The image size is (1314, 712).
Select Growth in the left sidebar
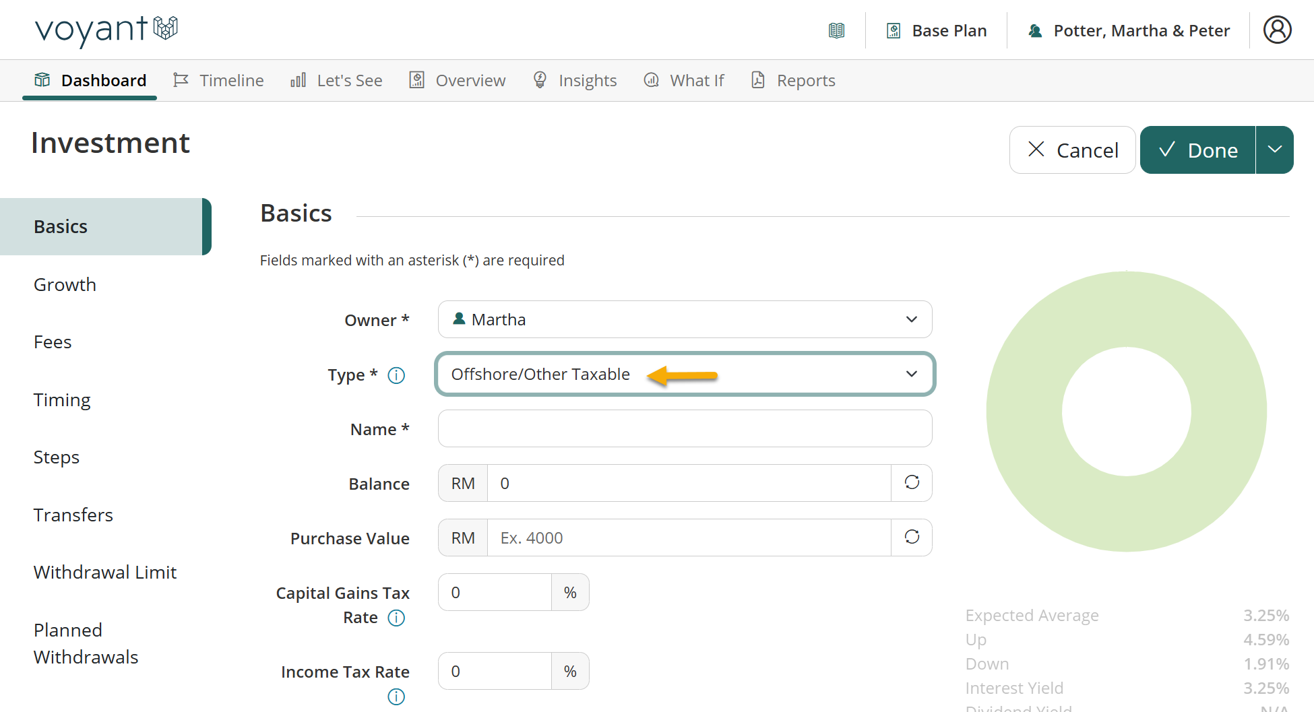click(65, 284)
